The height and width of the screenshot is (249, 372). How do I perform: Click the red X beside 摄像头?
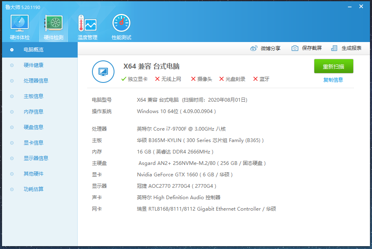coord(193,79)
